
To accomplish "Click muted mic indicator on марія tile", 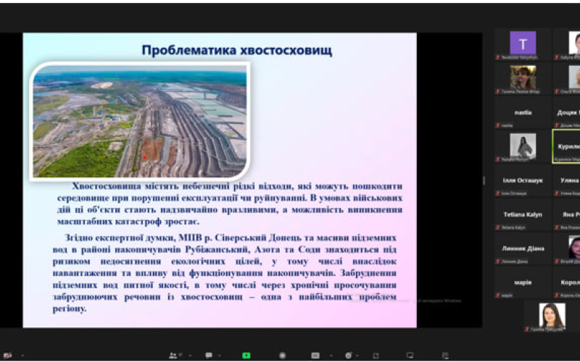I will click(498, 295).
